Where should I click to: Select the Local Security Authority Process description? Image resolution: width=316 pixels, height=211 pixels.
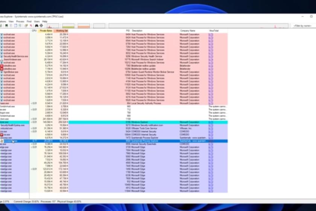(x=146, y=103)
